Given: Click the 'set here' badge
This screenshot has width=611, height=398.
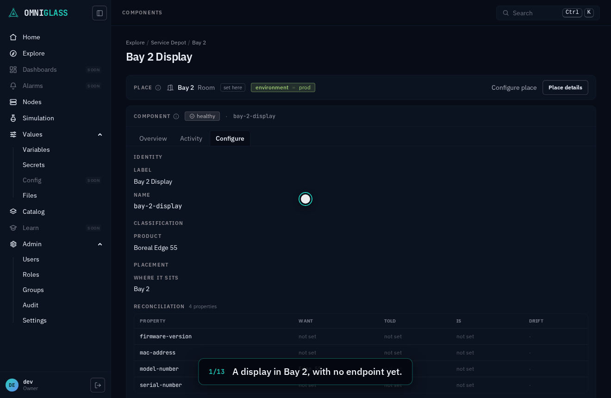Looking at the screenshot, I should (233, 87).
